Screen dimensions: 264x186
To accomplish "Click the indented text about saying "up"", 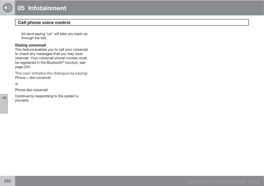I will (54, 33).
